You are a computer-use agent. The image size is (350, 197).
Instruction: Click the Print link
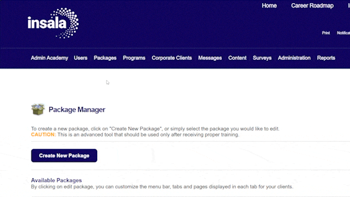tap(326, 33)
